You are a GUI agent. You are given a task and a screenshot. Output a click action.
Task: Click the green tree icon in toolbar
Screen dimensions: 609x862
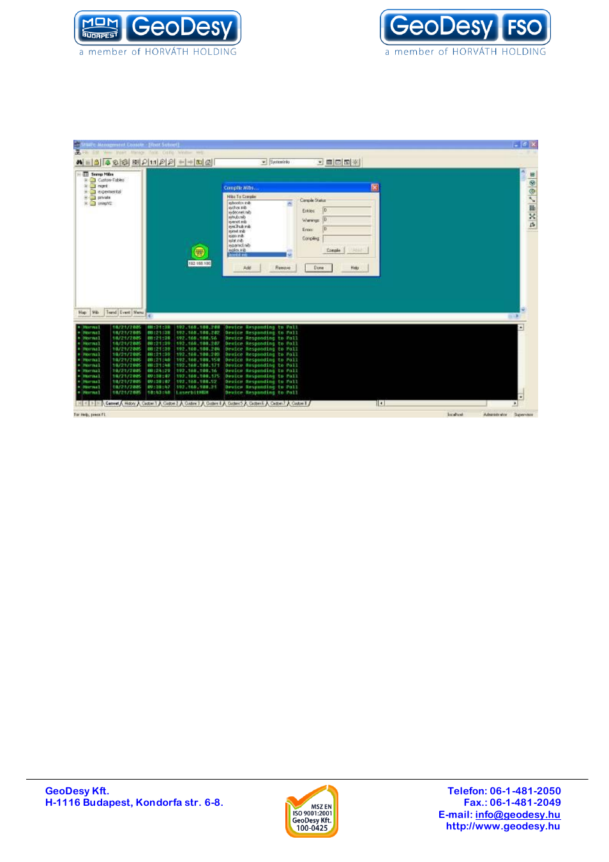click(107, 162)
